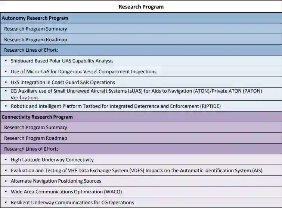Select the 'Autonomy Research Program' heading row
This screenshot has height=209, width=282.
coord(141,18)
